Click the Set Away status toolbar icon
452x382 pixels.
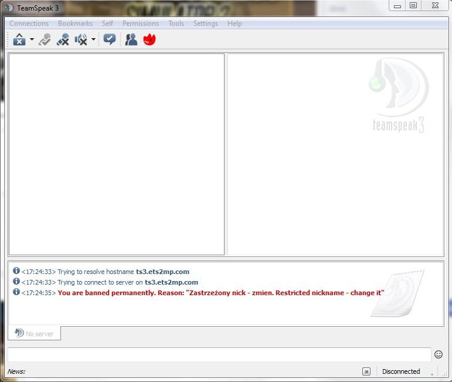[x=19, y=40]
